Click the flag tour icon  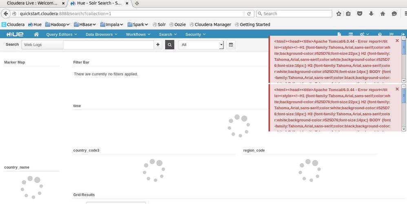(x=392, y=34)
